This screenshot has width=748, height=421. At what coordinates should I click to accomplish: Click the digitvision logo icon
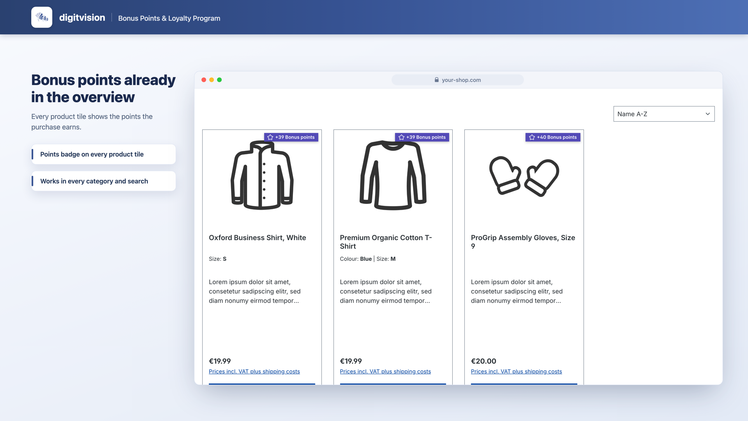click(42, 17)
